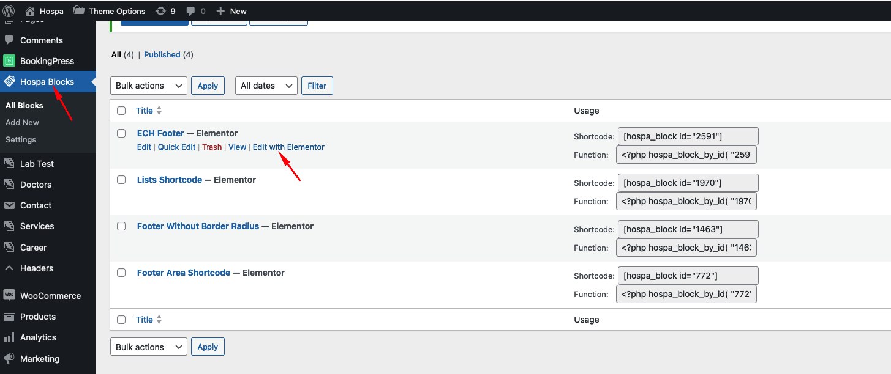Select the shortcode field with id 1970
891x374 pixels.
[x=688, y=183]
